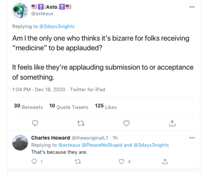Open @PleaseNoStupid mention in reply
The width and height of the screenshot is (207, 176).
pyautogui.click(x=102, y=145)
